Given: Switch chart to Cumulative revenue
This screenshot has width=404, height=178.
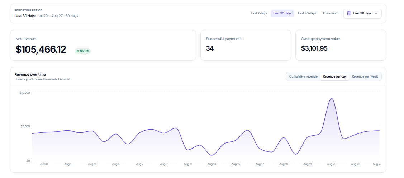Looking at the screenshot, I should (303, 76).
